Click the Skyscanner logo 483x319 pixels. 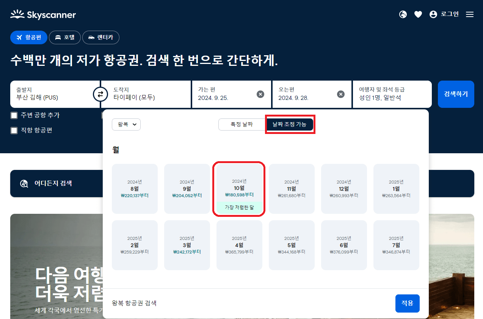(42, 14)
